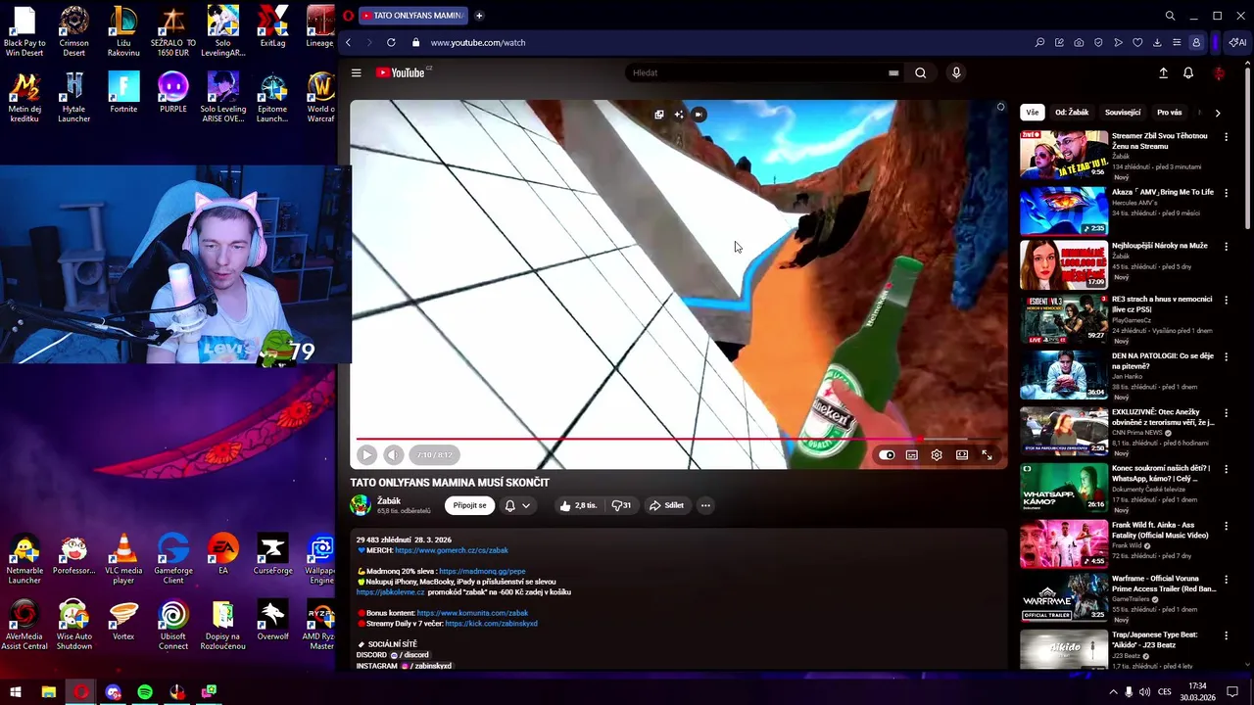Open options menu for 'Akaza AMV' video
This screenshot has height=705, width=1254.
click(1226, 193)
